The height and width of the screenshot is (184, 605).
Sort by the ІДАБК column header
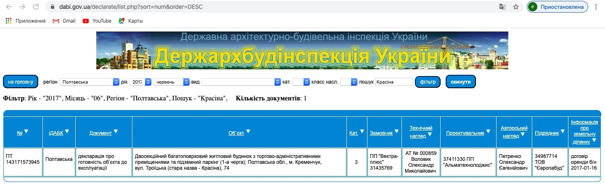pos(56,133)
